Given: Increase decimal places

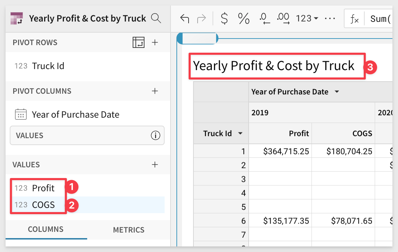Looking at the screenshot, I should pyautogui.click(x=283, y=19).
